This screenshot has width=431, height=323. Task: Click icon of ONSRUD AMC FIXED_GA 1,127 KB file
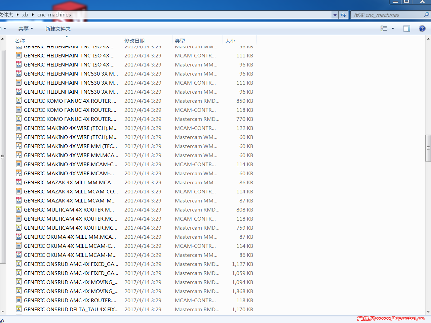coord(19,264)
